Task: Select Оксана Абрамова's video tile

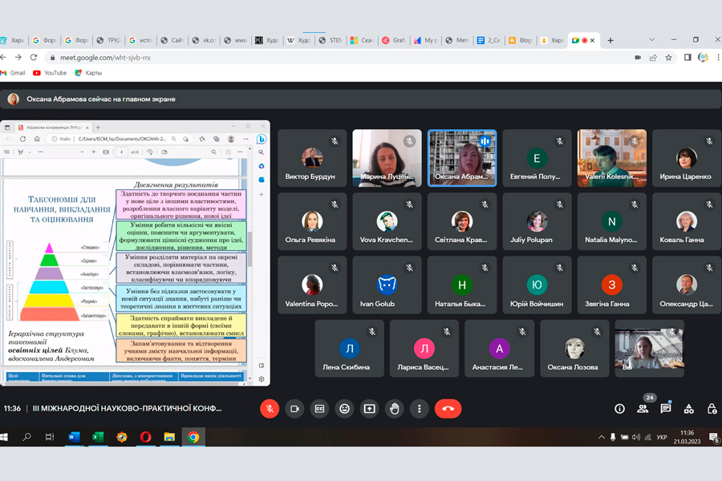Action: click(x=461, y=158)
